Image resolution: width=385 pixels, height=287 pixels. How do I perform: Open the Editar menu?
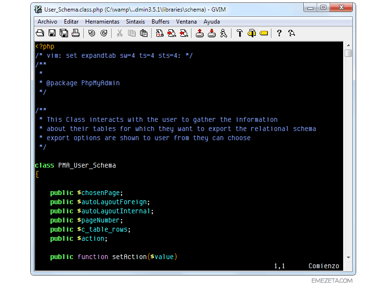click(71, 22)
